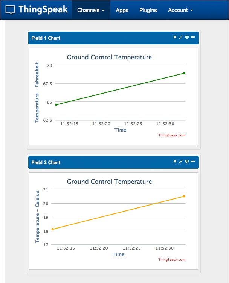229x283 pixels.
Task: Open the Plugins menu item
Action: tap(148, 10)
